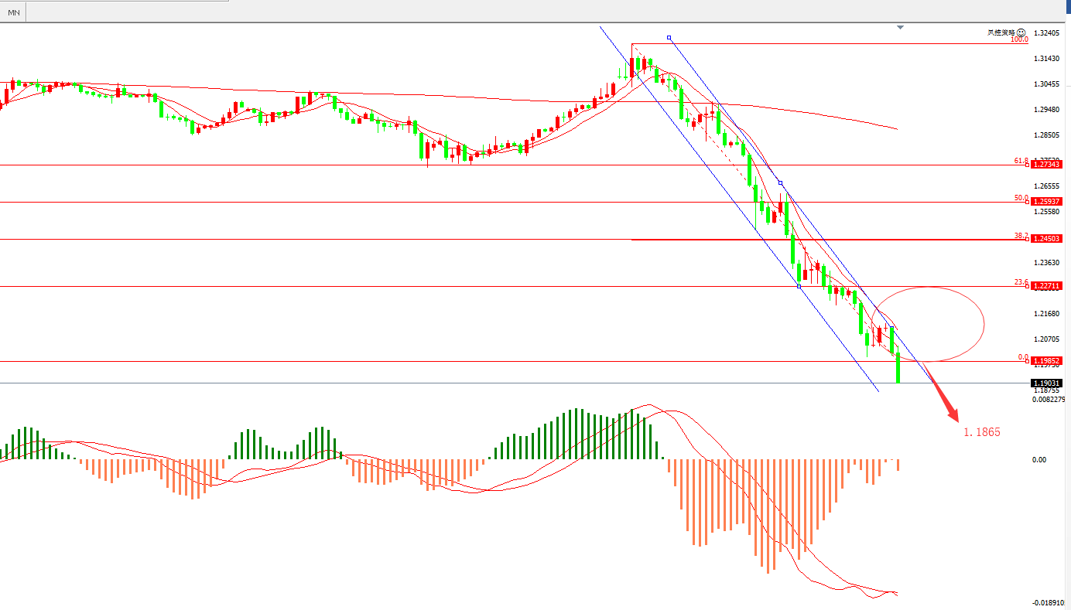Click the 1.23630 price axis value
The width and height of the screenshot is (1071, 610).
tap(1048, 263)
